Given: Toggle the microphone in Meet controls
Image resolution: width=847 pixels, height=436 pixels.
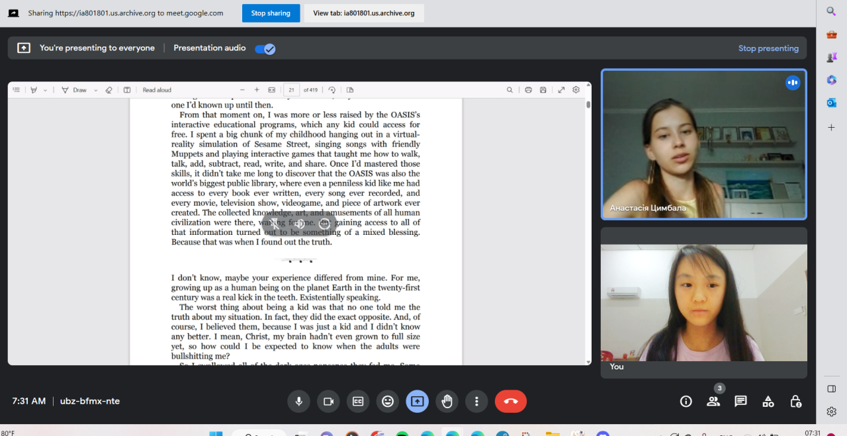Looking at the screenshot, I should tap(298, 401).
